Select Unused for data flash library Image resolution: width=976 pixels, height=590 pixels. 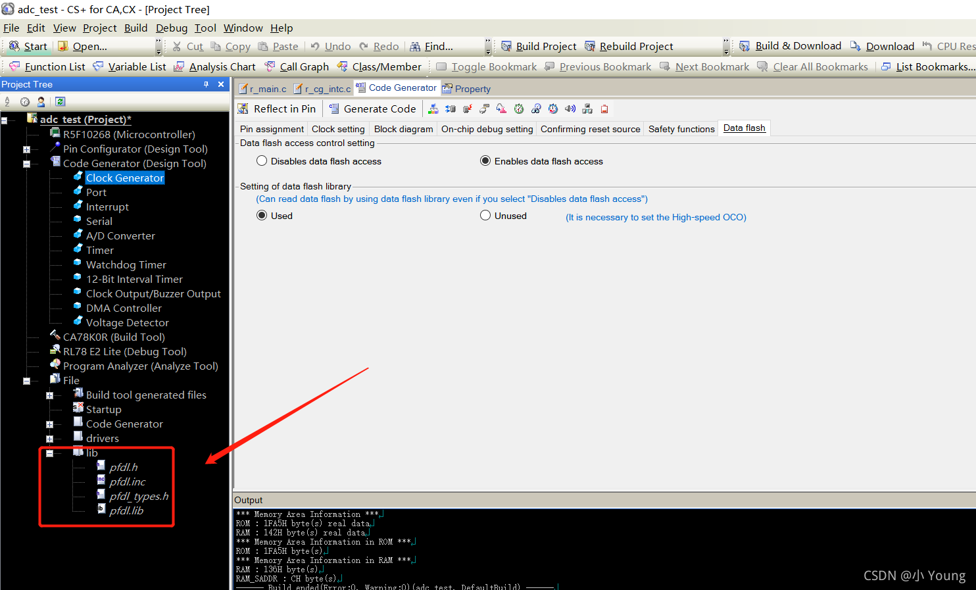coord(504,216)
